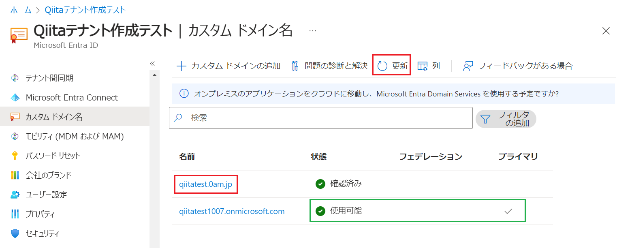Click the フェデレーション column header

point(431,157)
